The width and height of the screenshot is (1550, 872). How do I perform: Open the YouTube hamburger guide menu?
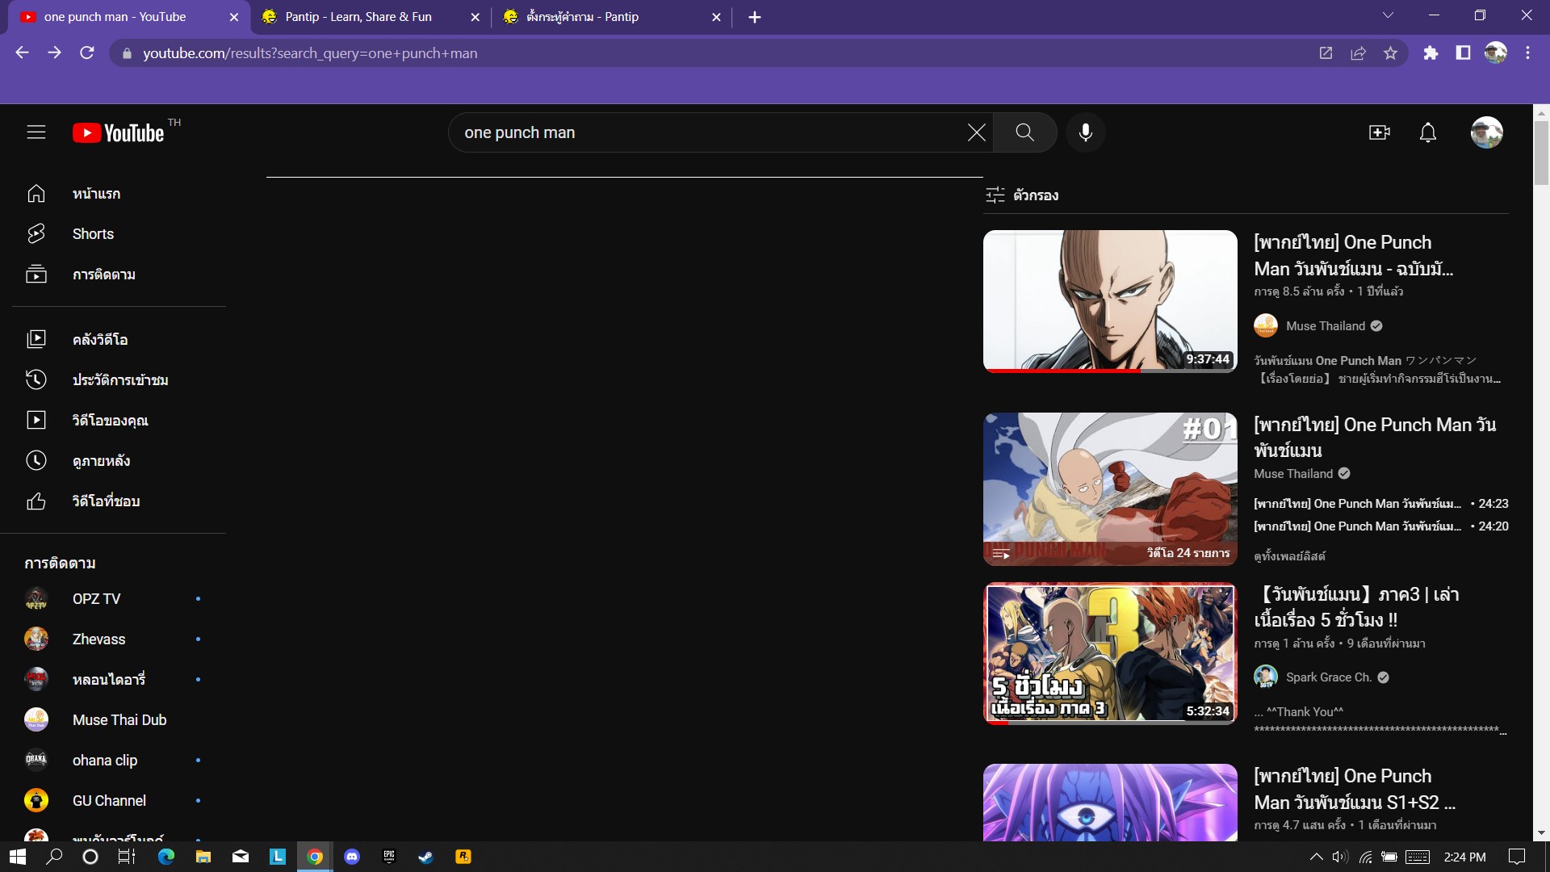click(x=36, y=132)
